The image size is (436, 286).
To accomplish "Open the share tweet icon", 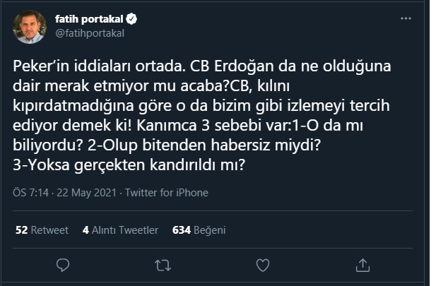I will pyautogui.click(x=363, y=266).
